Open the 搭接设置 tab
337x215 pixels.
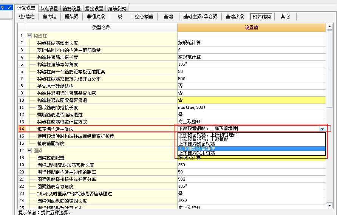pos(94,9)
